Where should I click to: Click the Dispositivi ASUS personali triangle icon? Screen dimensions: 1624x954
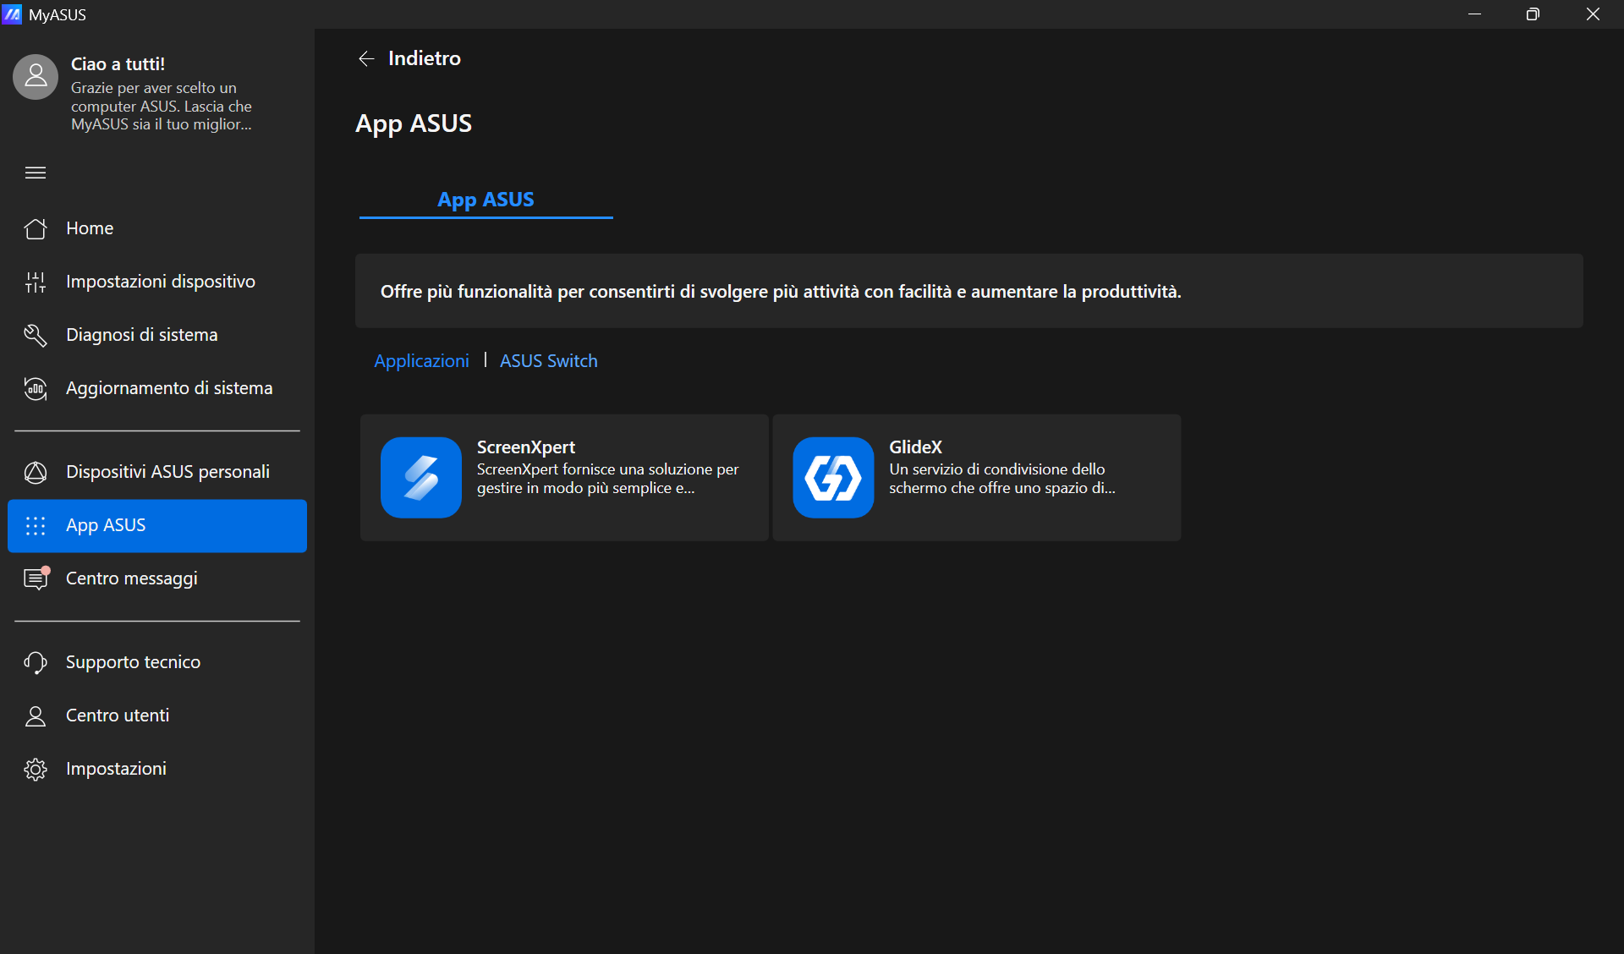point(36,472)
